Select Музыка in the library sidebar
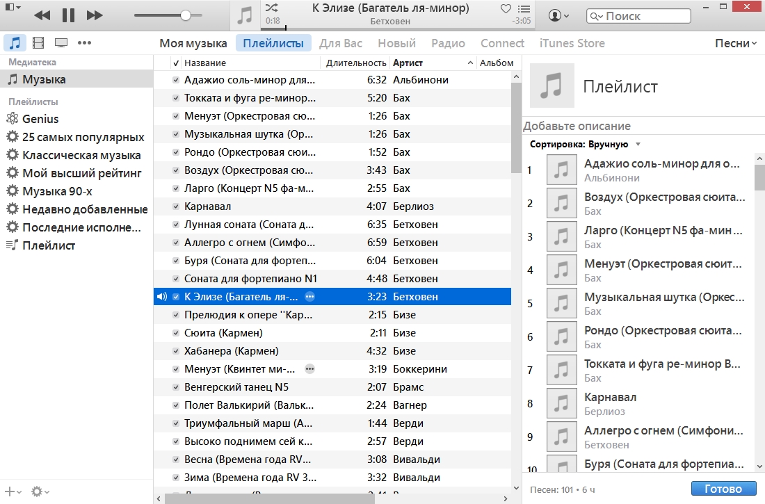The image size is (765, 504). tap(76, 79)
